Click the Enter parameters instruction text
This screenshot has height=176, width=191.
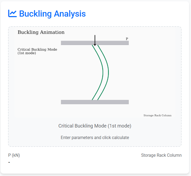(x=95, y=138)
